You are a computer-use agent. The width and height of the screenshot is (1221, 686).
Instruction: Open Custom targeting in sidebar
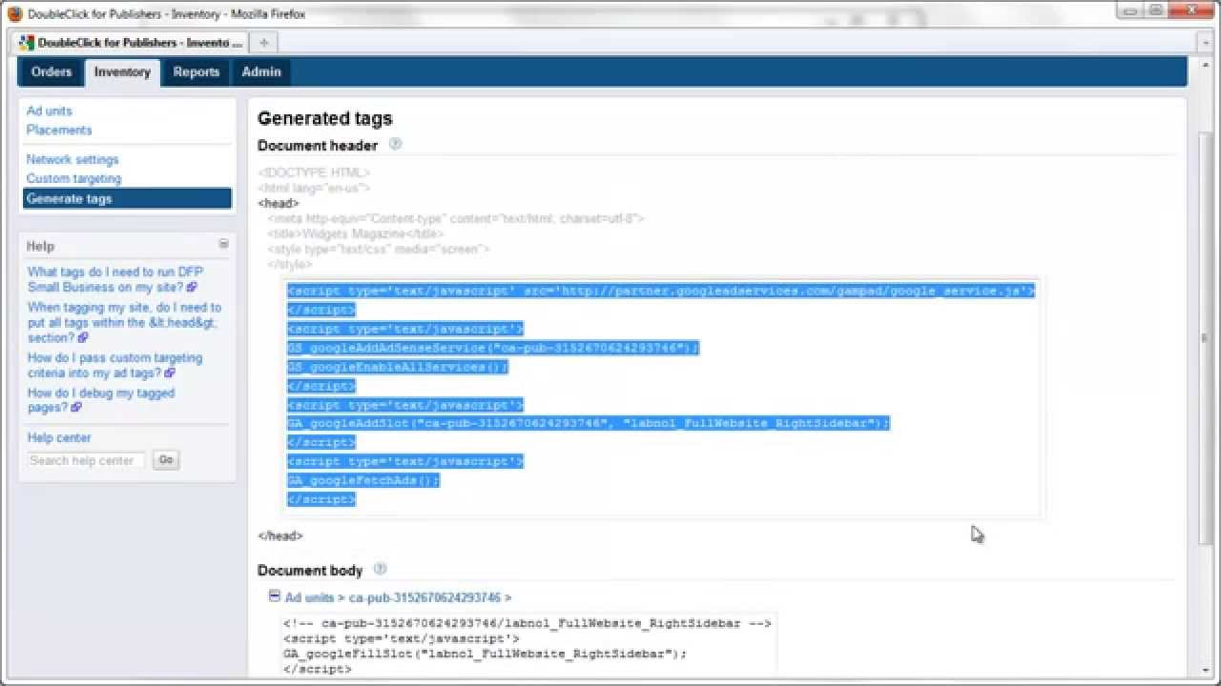click(x=73, y=178)
